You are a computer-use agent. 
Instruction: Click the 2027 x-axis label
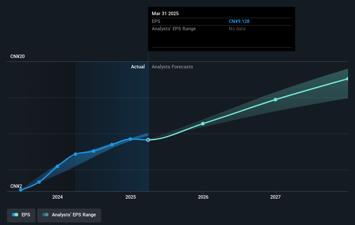pos(275,197)
